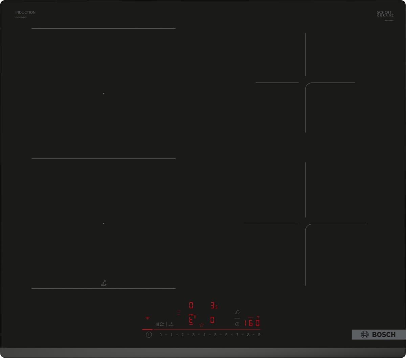Choose power level 9 on number strip

259,335
